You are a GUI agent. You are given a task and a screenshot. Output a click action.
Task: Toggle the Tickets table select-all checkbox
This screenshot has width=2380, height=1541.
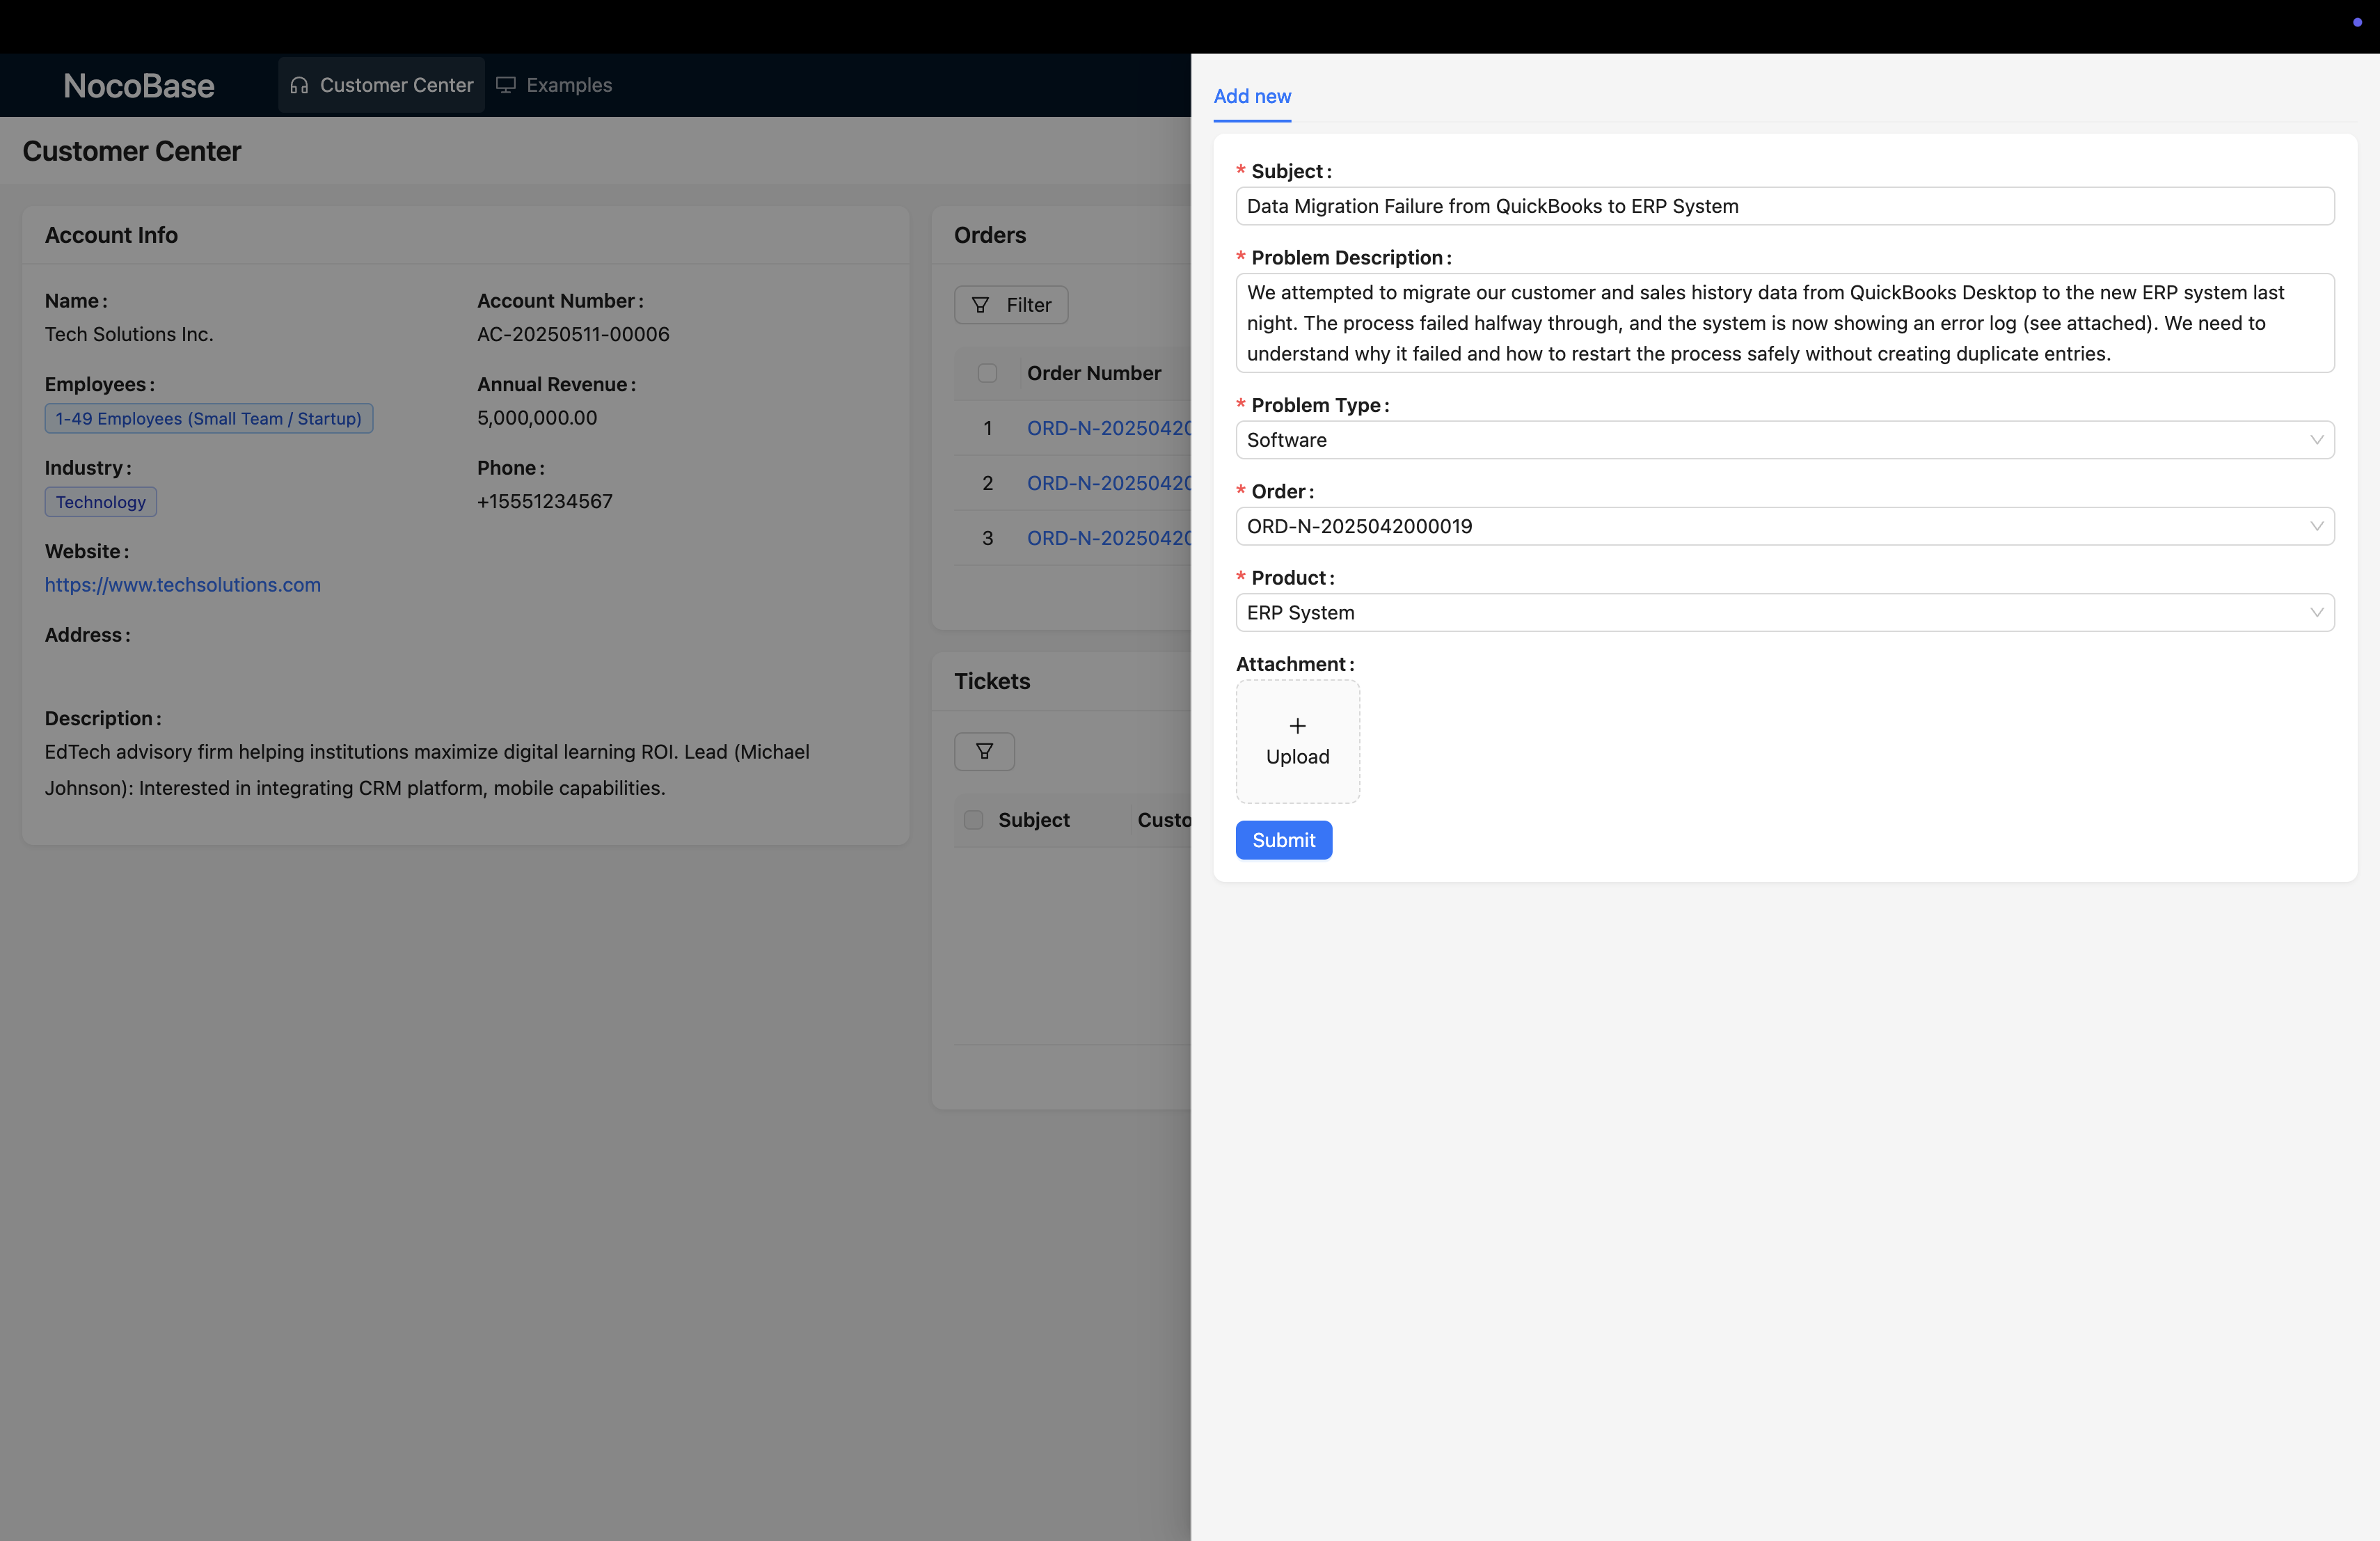click(973, 820)
